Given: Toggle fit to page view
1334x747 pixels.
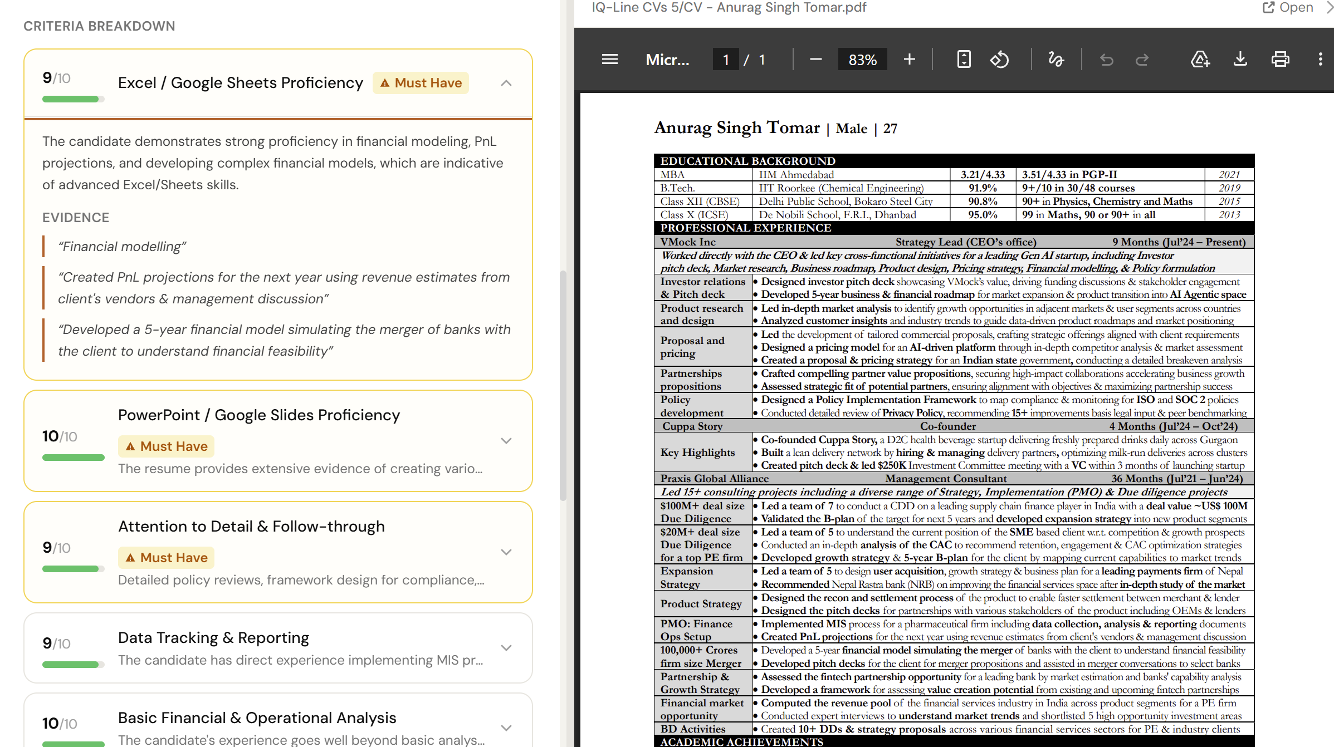Looking at the screenshot, I should (964, 60).
